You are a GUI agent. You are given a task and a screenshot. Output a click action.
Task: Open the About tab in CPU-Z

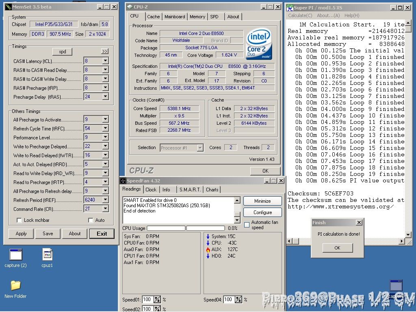(233, 17)
